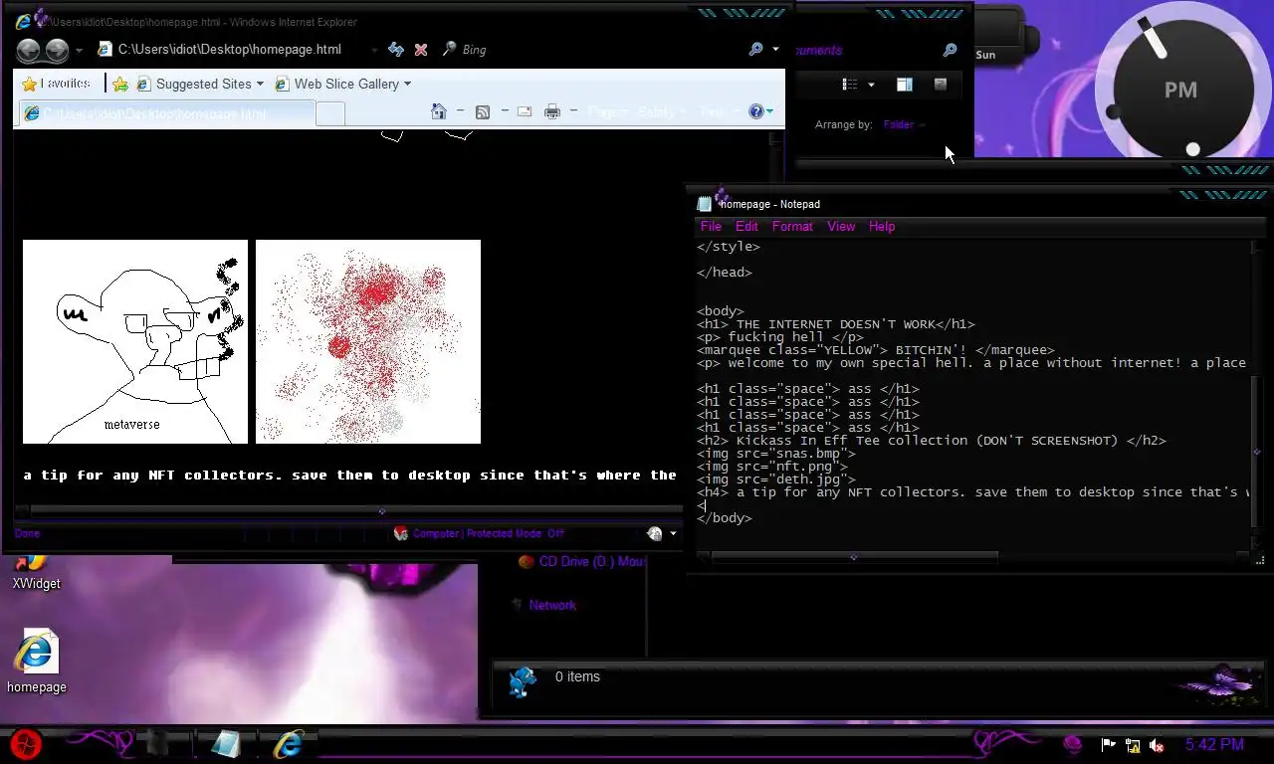Click the homepage desktop file icon
Image resolution: width=1274 pixels, height=764 pixels.
pyautogui.click(x=36, y=662)
